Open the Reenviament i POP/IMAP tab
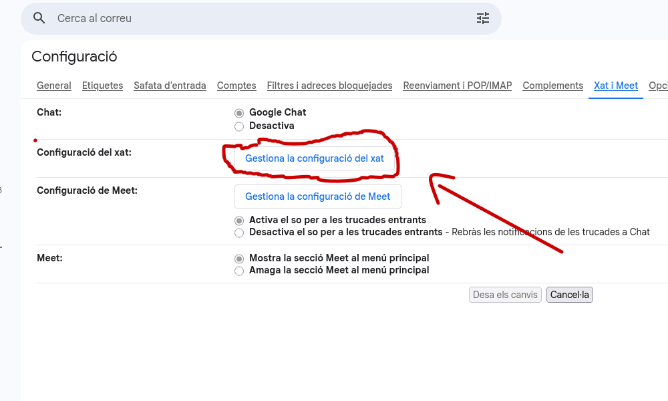 pyautogui.click(x=457, y=86)
